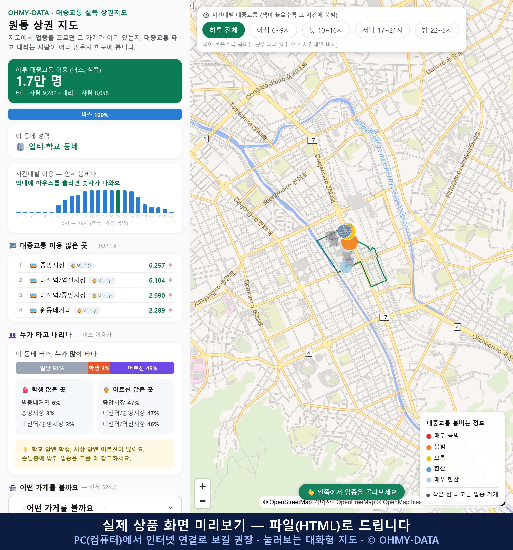Viewport: 513px width, 550px height.
Task: Click the pin icon for 중앙시장 row
Action: click(x=170, y=266)
